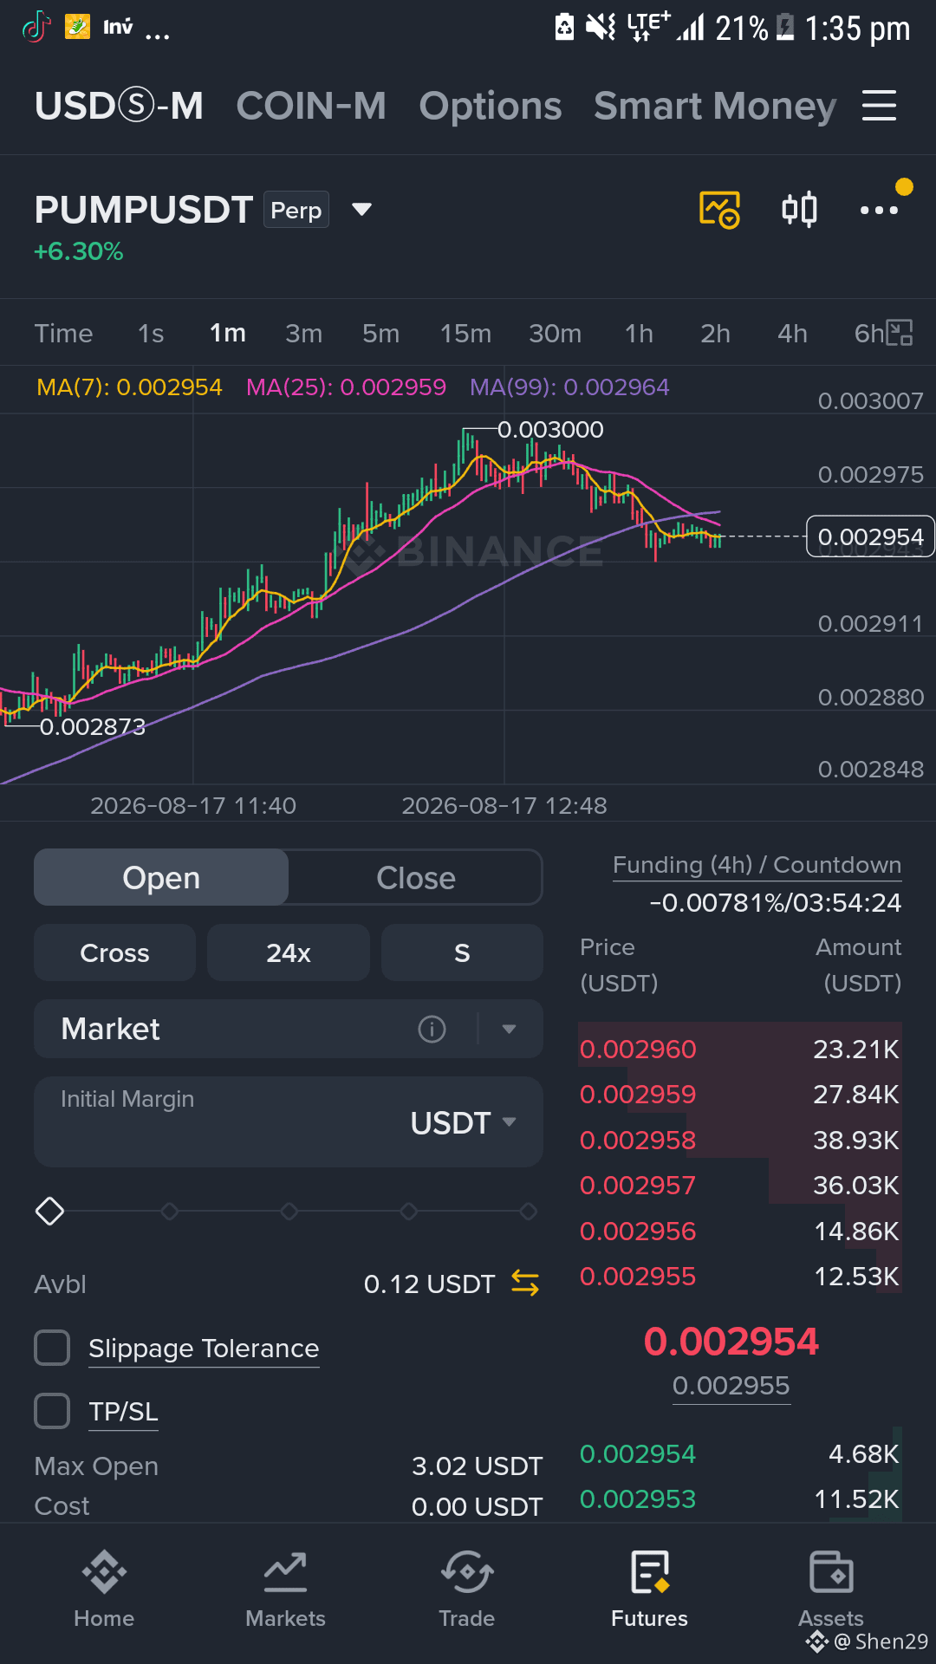Select the 5m chart interval
936x1664 pixels.
click(381, 333)
